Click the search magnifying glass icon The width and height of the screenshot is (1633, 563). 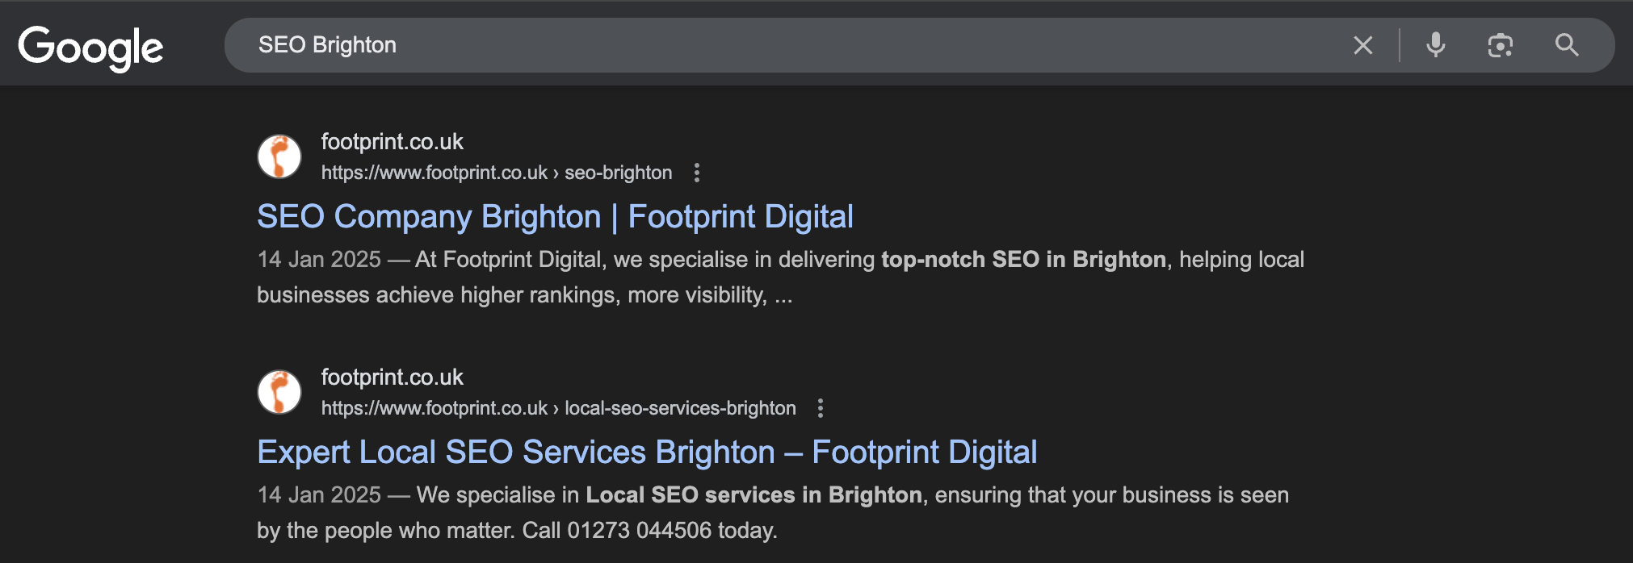pyautogui.click(x=1566, y=45)
